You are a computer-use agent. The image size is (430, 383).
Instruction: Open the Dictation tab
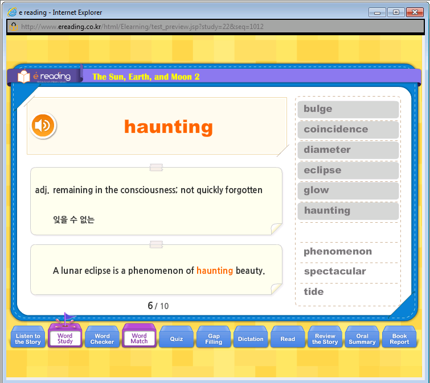251,338
